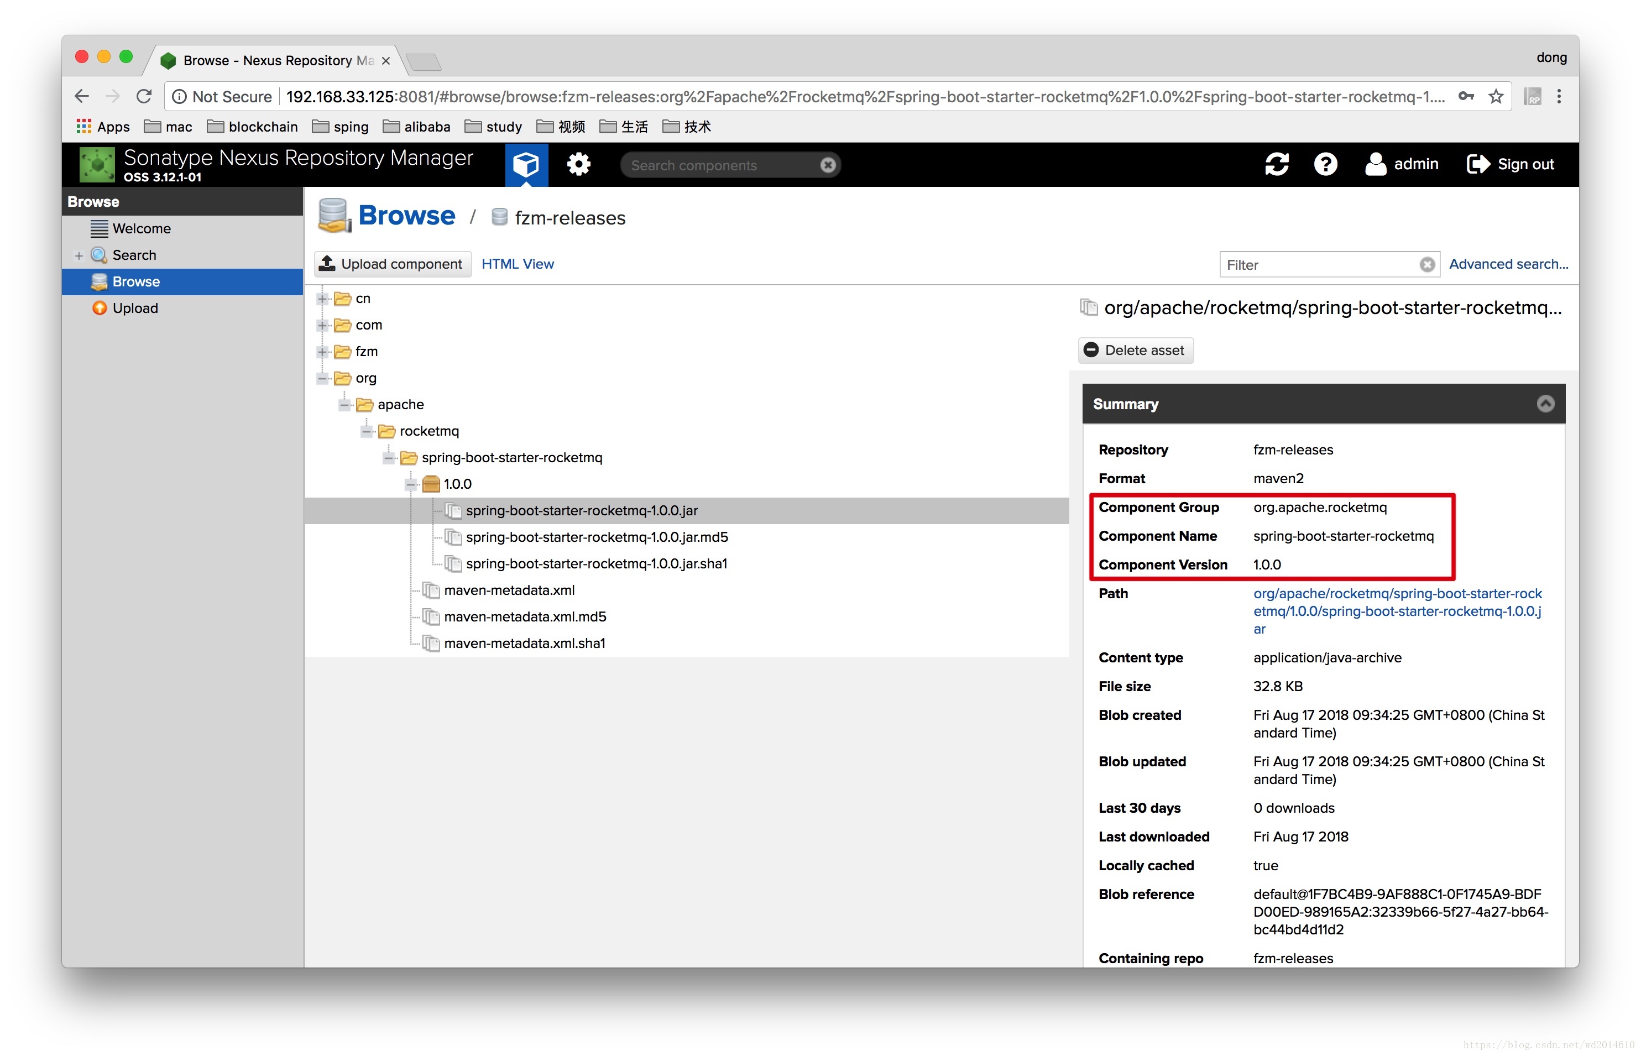Open Chrome menu three dots
Screen dimensions: 1641x1056
1559,97
